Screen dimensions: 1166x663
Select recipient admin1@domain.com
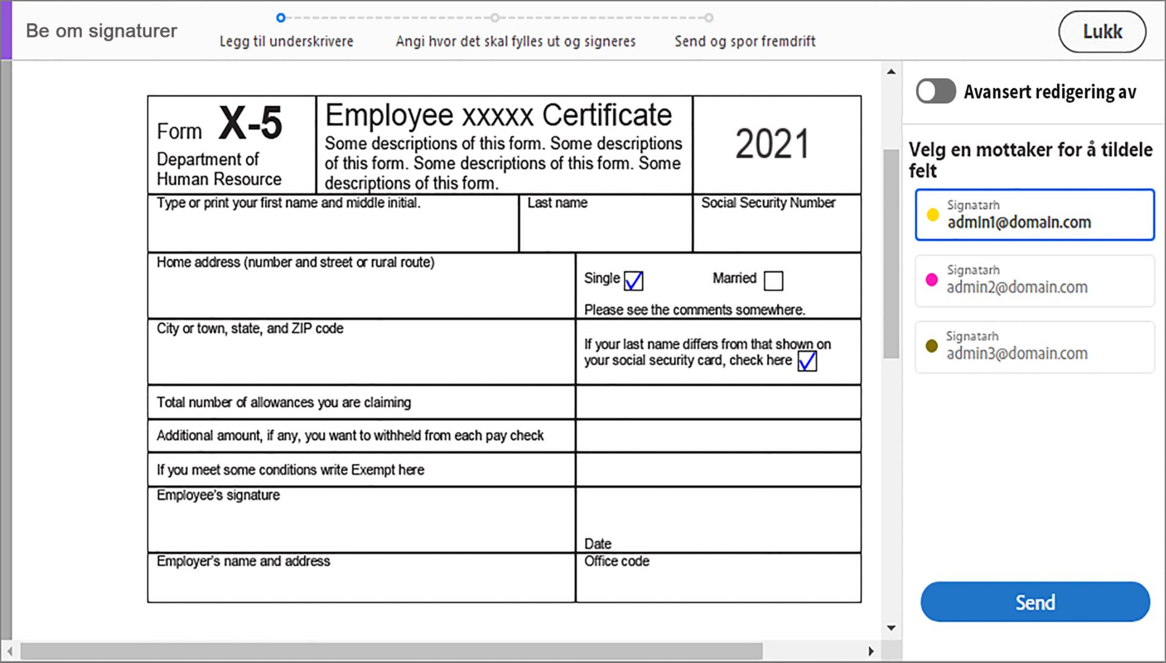[x=1034, y=215]
